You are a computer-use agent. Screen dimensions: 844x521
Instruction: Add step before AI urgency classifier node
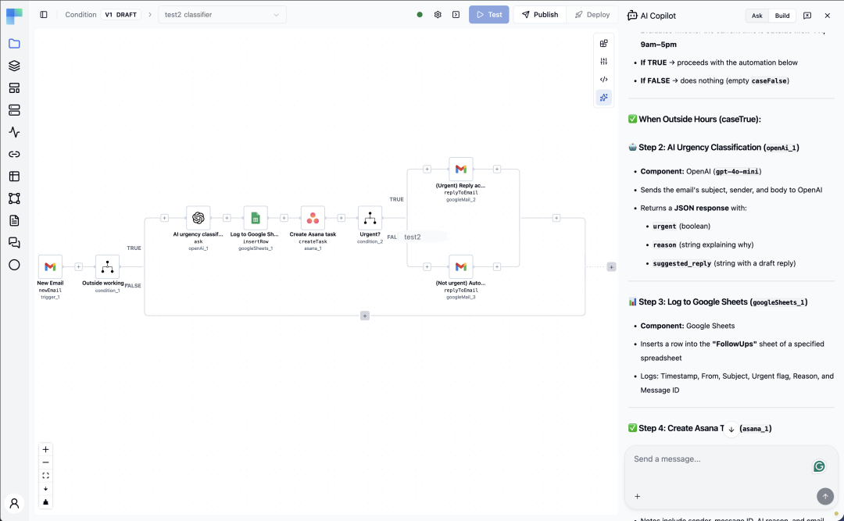point(164,218)
